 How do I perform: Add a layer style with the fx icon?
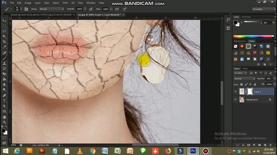(x=243, y=145)
